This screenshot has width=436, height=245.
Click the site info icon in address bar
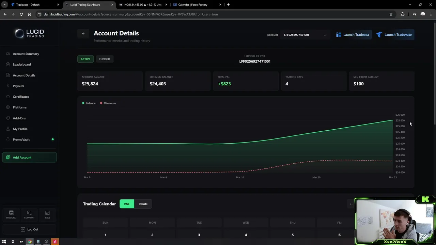(x=39, y=14)
